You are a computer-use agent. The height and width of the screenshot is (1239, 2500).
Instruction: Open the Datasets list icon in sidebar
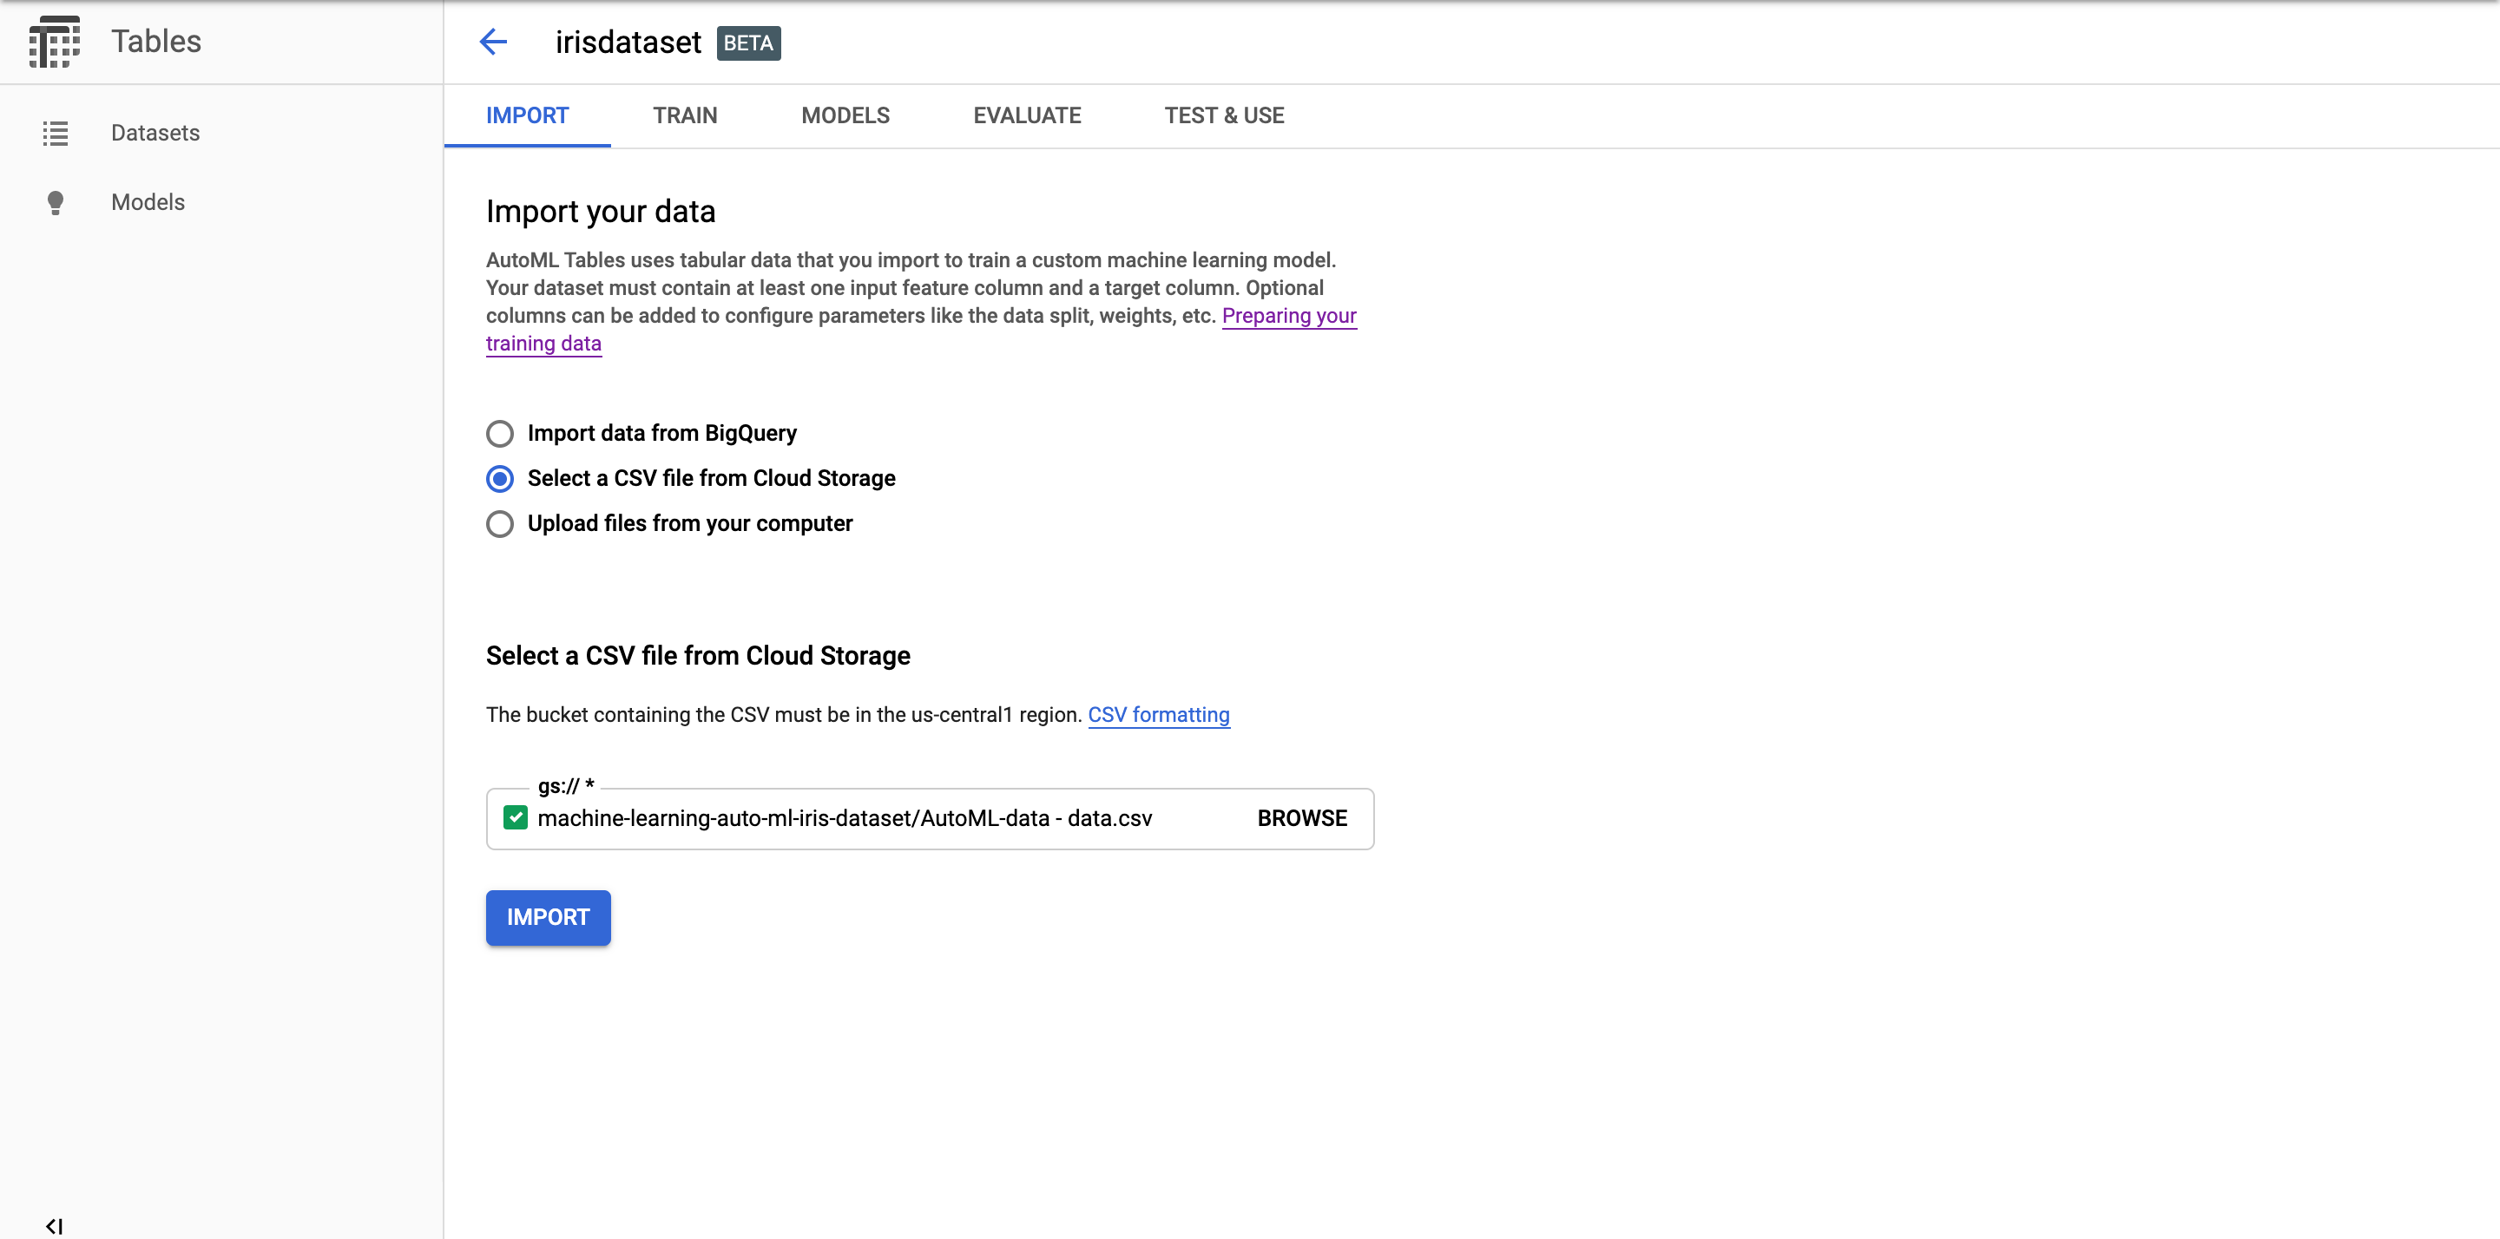point(56,133)
